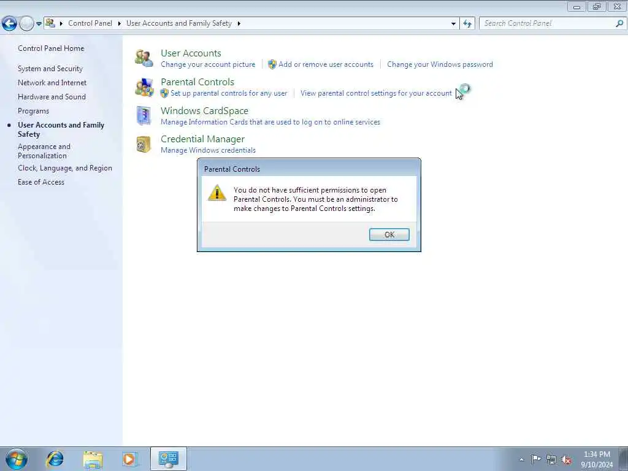Open Clock, Language, and Region in sidebar
The height and width of the screenshot is (471, 628).
(x=65, y=168)
